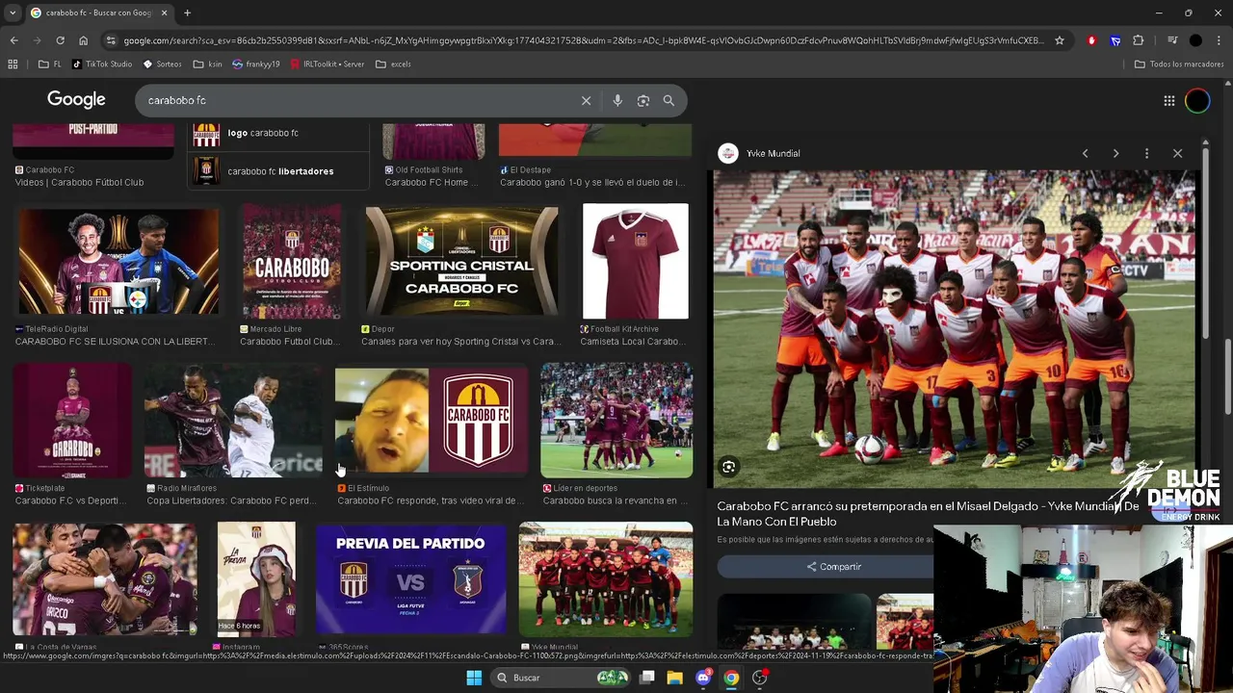Open OBS Studio from the taskbar
The image size is (1233, 693).
pyautogui.click(x=759, y=678)
